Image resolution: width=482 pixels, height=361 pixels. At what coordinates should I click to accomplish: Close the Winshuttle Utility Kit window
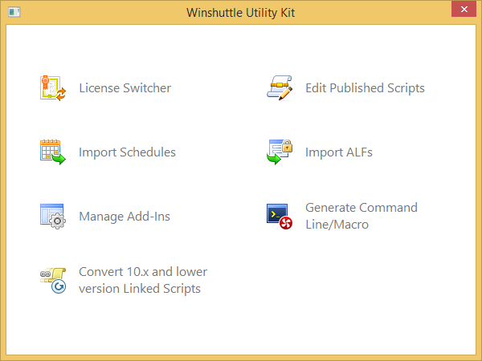(x=460, y=12)
